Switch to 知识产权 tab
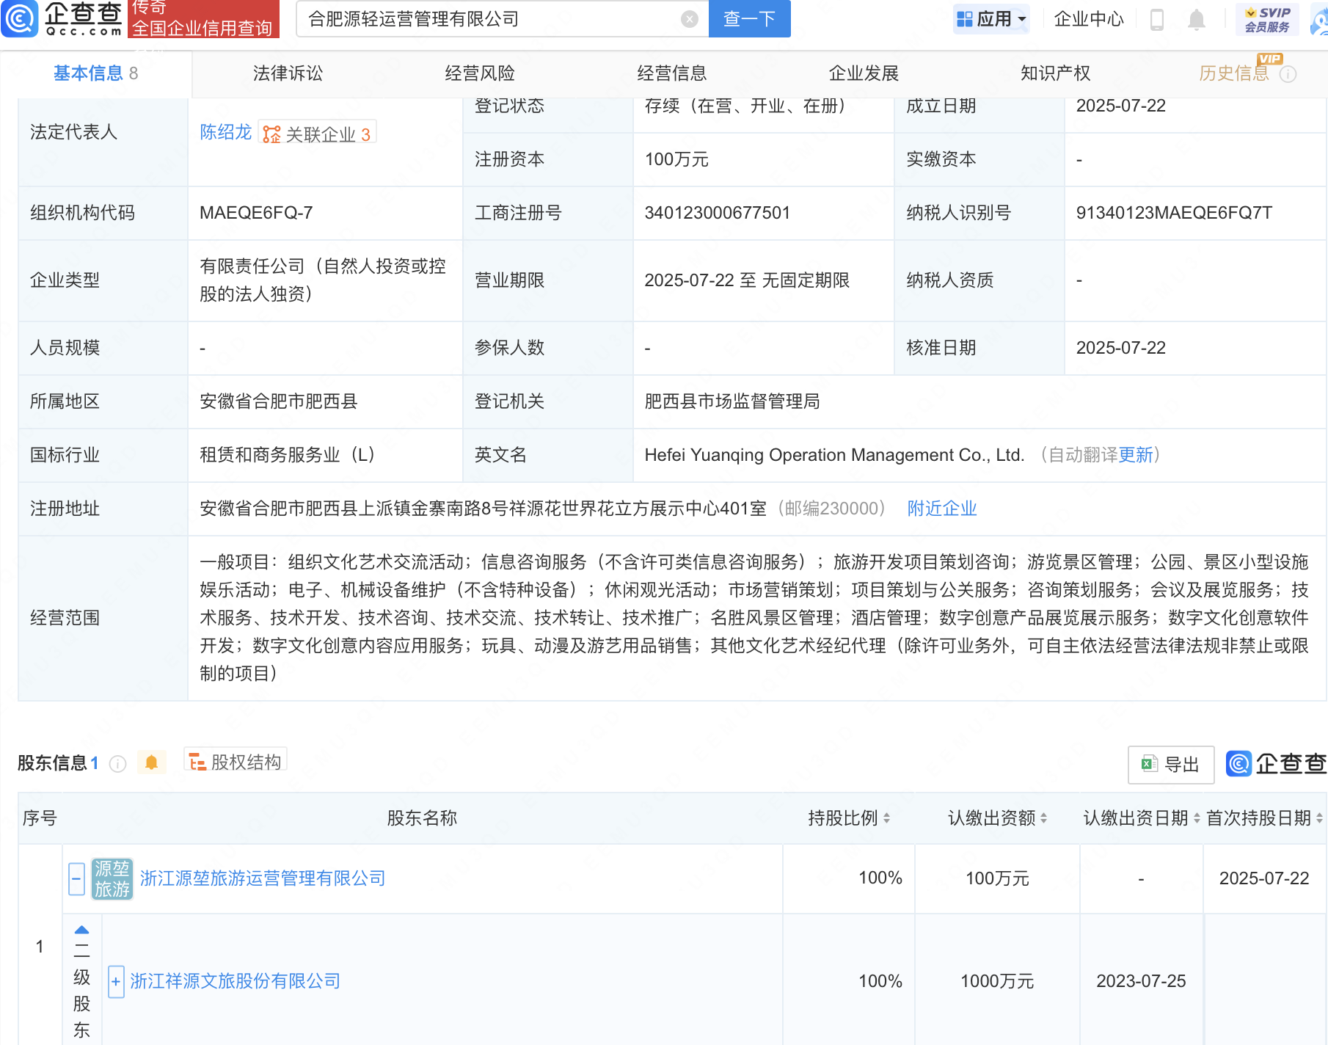This screenshot has height=1045, width=1328. tap(1056, 73)
